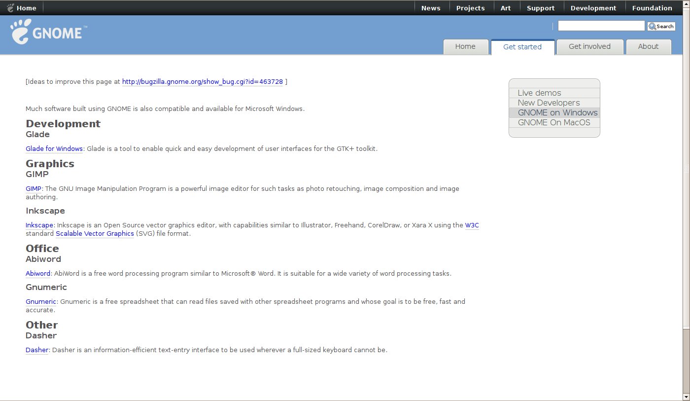Click the small foot icon beside Home
The image size is (690, 401).
click(x=10, y=8)
